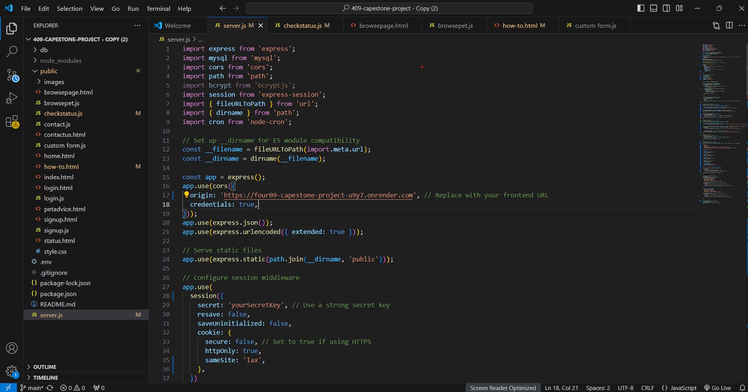Open the Terminal menu

click(158, 8)
